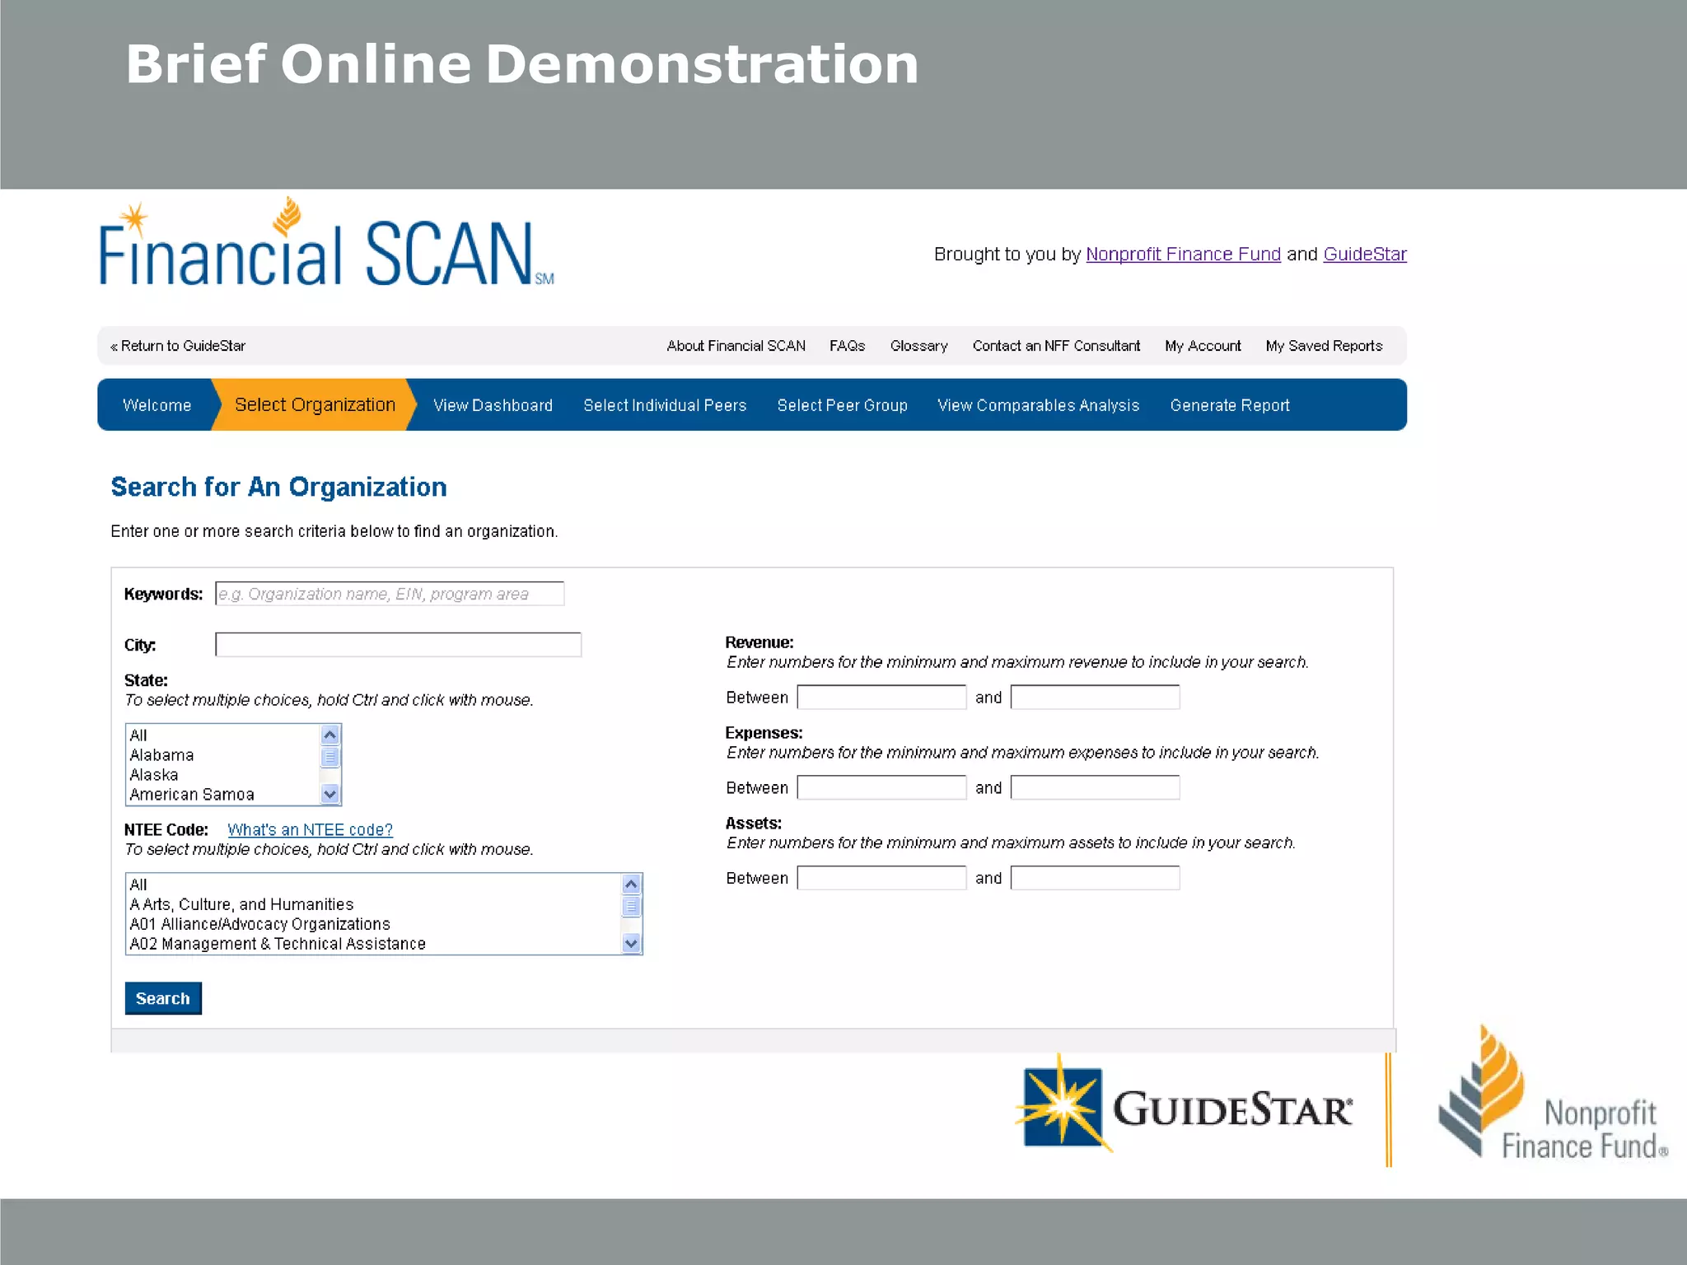Select Alaska in the State list
This screenshot has width=1687, height=1265.
222,775
